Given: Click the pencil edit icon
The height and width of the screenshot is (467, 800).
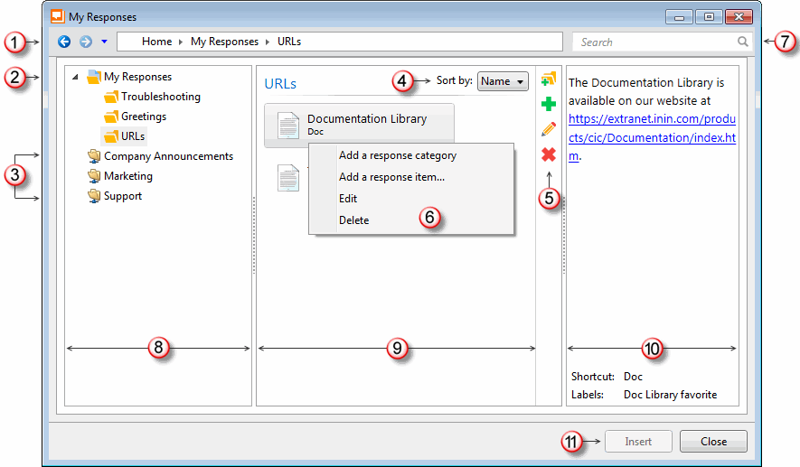Looking at the screenshot, I should pyautogui.click(x=548, y=129).
